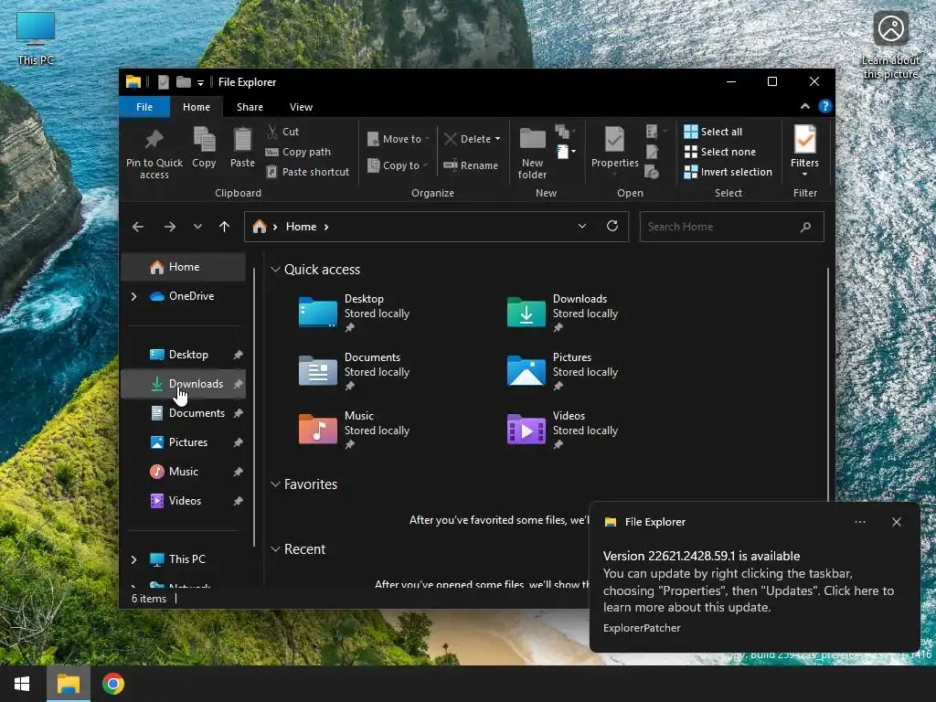Open the Windows Start button
Viewport: 936px width, 702px height.
click(x=22, y=684)
